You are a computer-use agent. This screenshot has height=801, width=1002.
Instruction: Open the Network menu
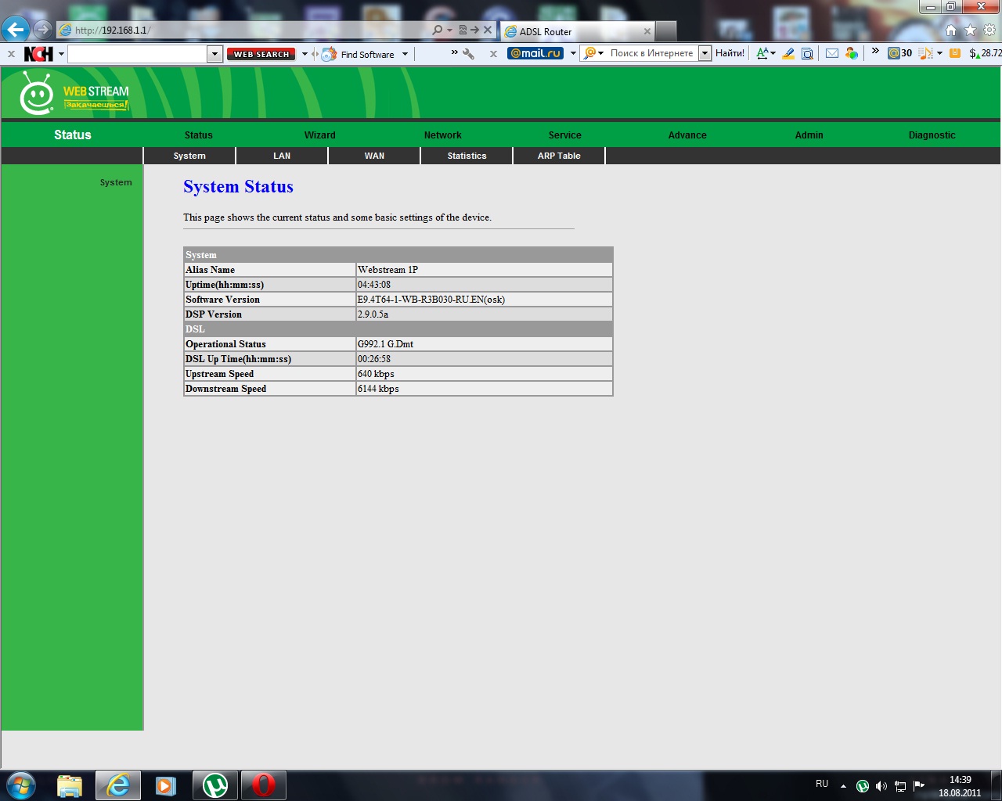pos(443,135)
